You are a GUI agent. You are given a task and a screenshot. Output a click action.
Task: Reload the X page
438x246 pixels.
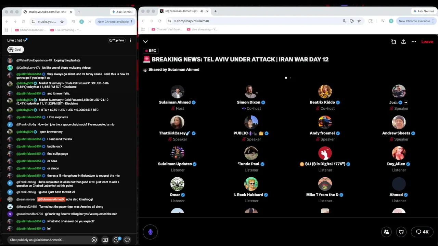point(160,21)
